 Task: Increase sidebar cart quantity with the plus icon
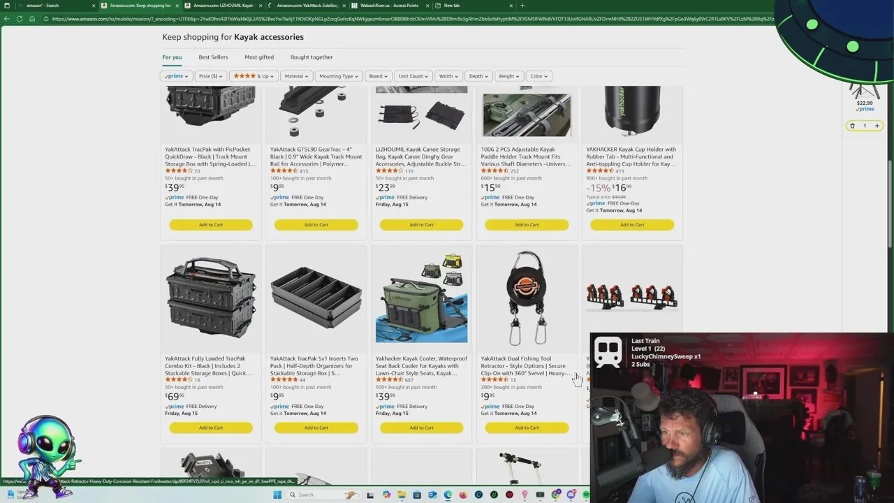pyautogui.click(x=877, y=126)
